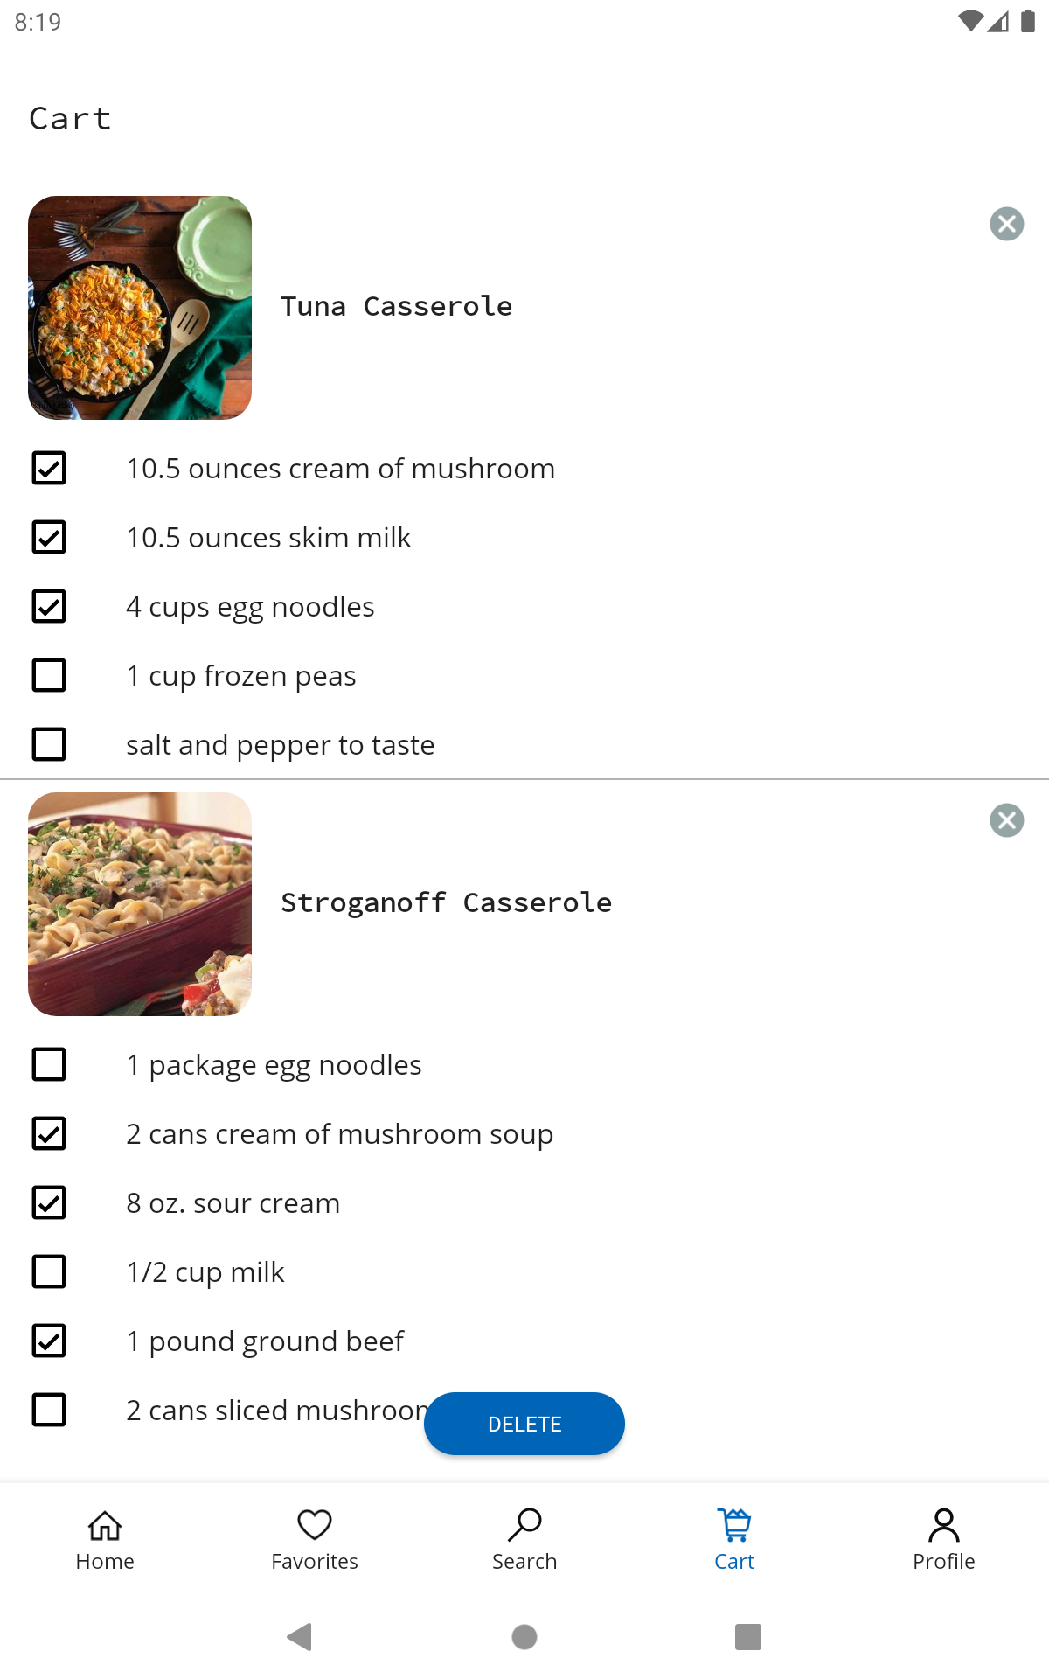Open the Search magnifier tab
1049x1679 pixels.
[524, 1539]
